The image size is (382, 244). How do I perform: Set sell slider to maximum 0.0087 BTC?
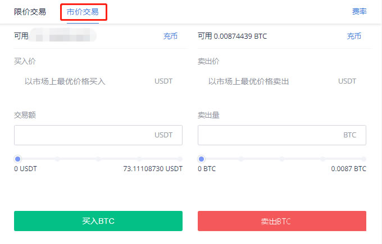[363, 159]
